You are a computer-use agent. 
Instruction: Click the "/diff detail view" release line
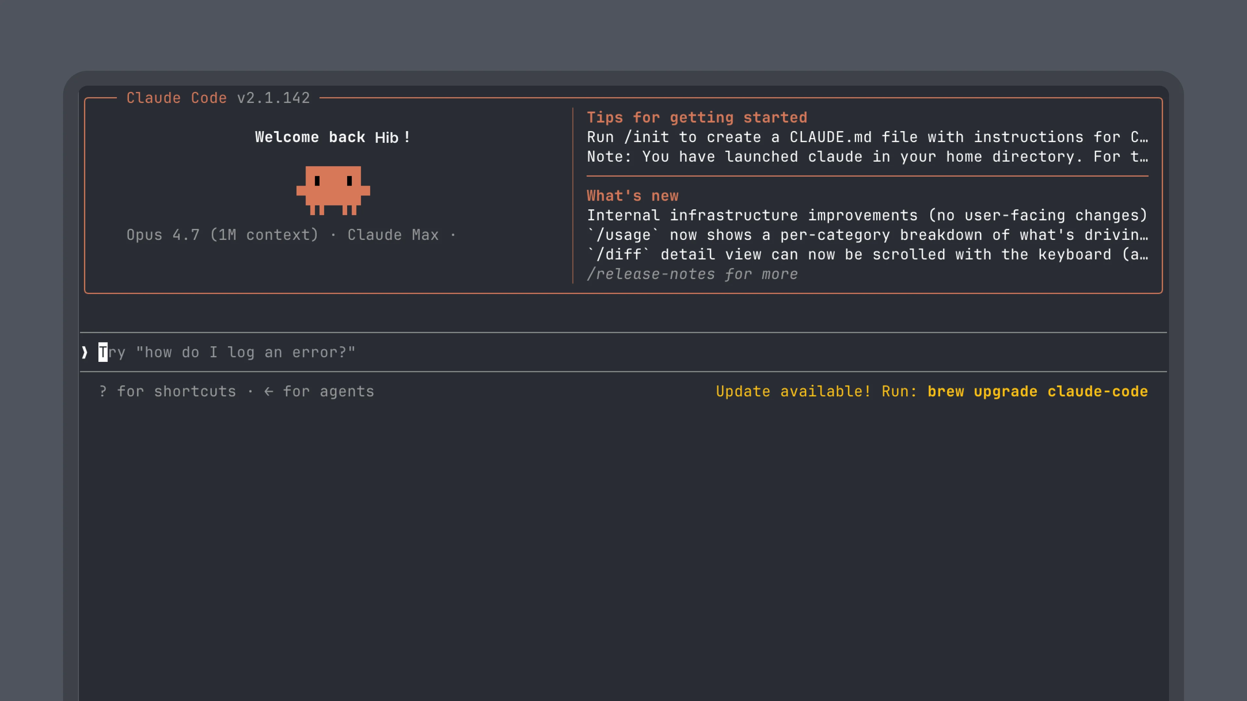pyautogui.click(x=867, y=254)
